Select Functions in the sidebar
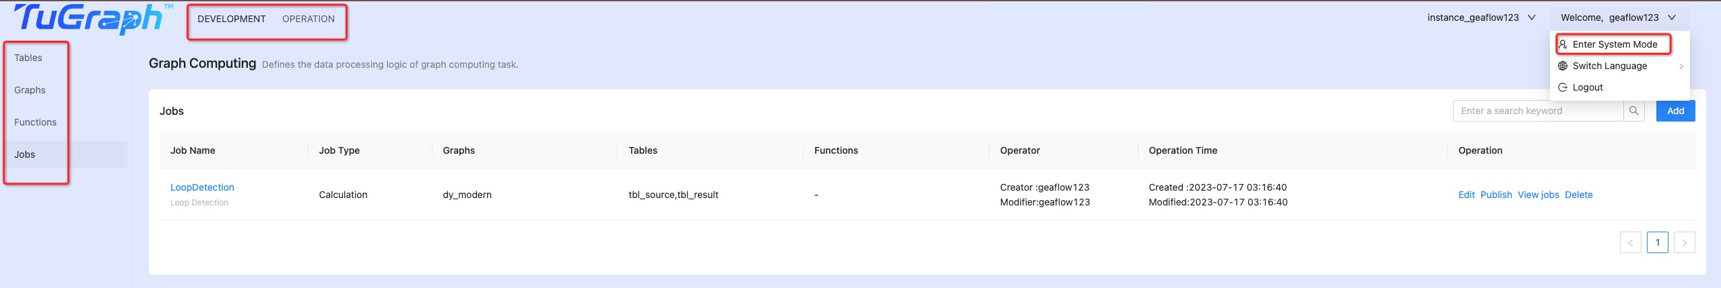Screen dimensions: 1721x288 click(35, 122)
